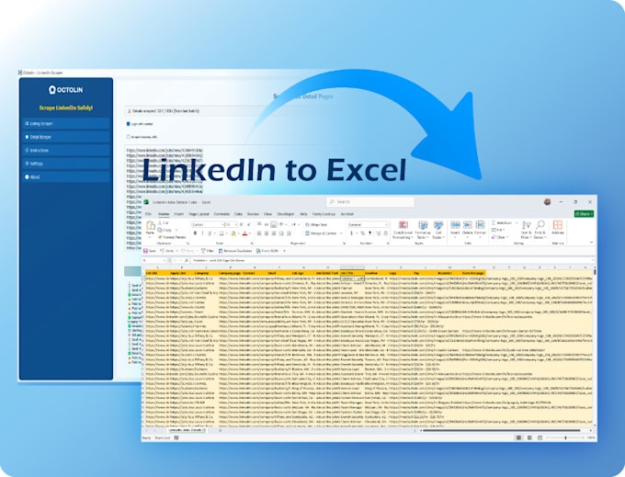625x477 pixels.
Task: Open Settings in Octolin sidebar
Action: 66,164
